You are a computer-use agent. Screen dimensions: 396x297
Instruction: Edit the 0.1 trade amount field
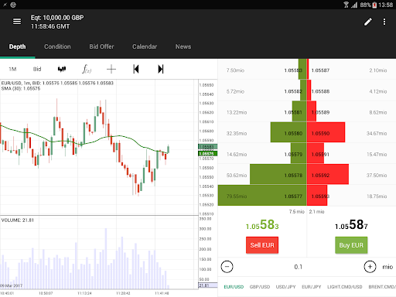[299, 267]
